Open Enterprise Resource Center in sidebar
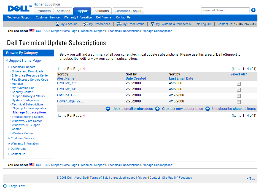The height and width of the screenshot is (193, 261). (30, 75)
